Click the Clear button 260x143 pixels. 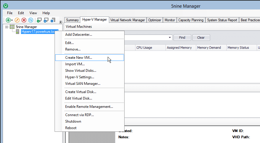click(x=201, y=38)
